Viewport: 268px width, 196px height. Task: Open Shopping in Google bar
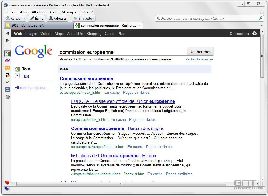pos(94,34)
